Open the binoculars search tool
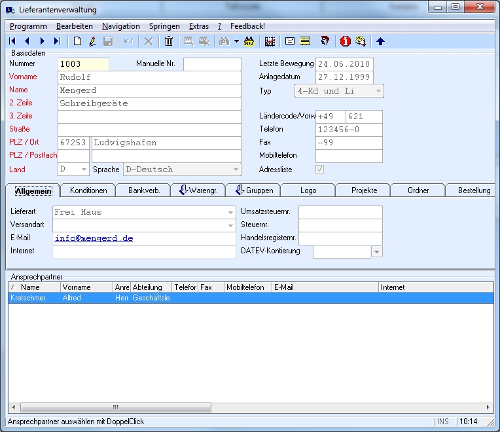 click(x=223, y=41)
